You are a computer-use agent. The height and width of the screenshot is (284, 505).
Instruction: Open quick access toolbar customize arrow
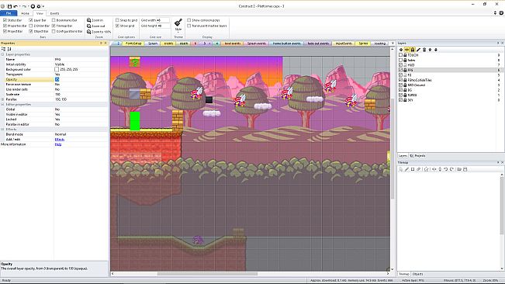click(x=43, y=6)
